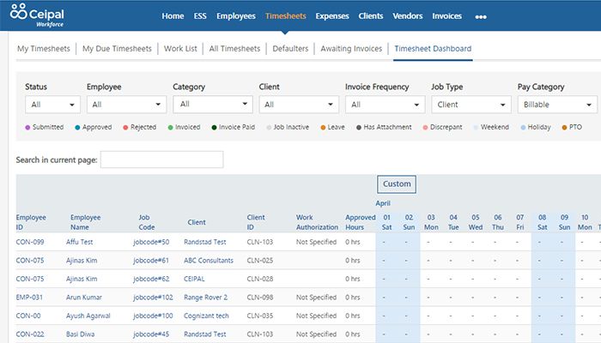Click the Approved legend indicator
Image resolution: width=601 pixels, height=343 pixels.
coord(78,127)
